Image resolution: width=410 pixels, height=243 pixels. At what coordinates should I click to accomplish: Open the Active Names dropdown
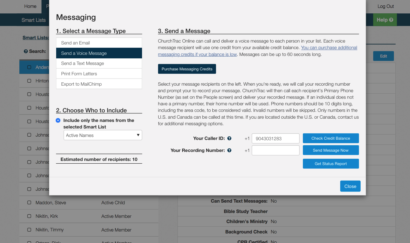tap(103, 135)
